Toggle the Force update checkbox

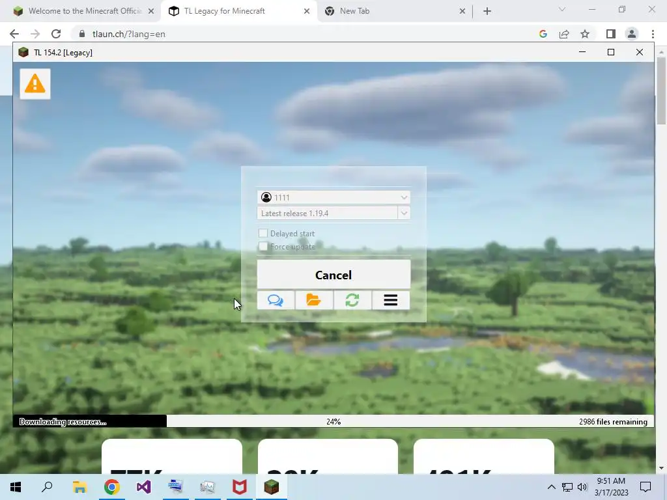click(263, 246)
